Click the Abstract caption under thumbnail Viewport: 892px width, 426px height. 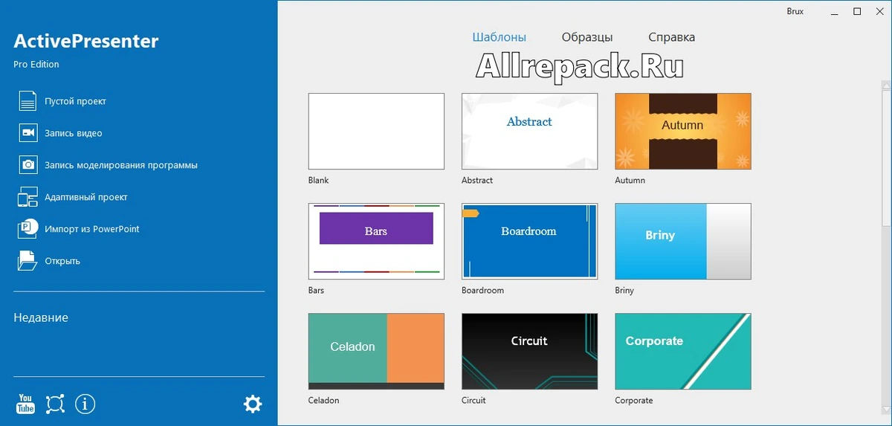pos(477,180)
